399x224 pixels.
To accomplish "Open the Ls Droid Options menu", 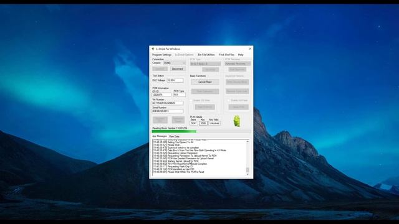I will coord(185,55).
